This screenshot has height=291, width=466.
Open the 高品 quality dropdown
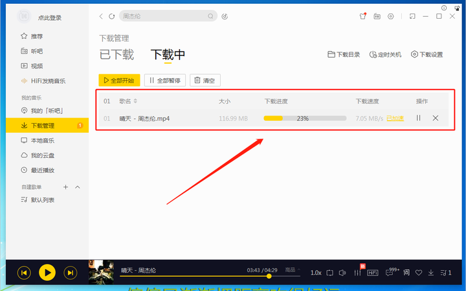pyautogui.click(x=293, y=270)
